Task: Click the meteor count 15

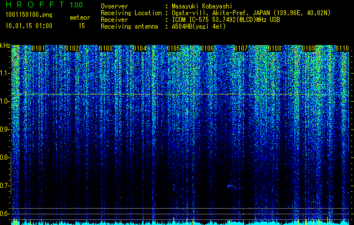Action: (82, 26)
